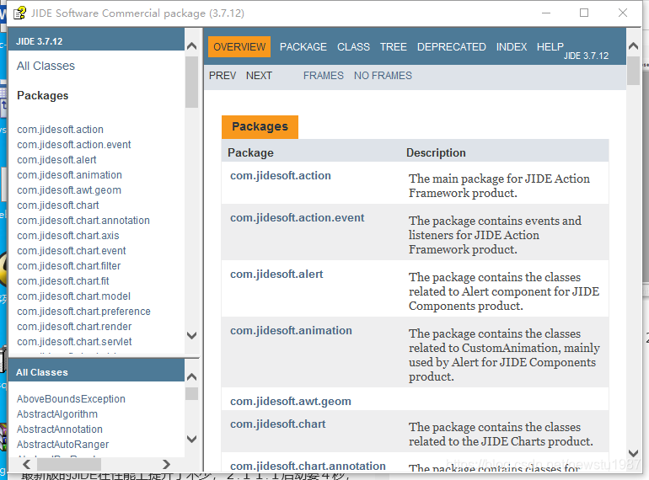The image size is (649, 480).
Task: Click the classes horizontal scrollbar thumb
Action: click(x=69, y=464)
